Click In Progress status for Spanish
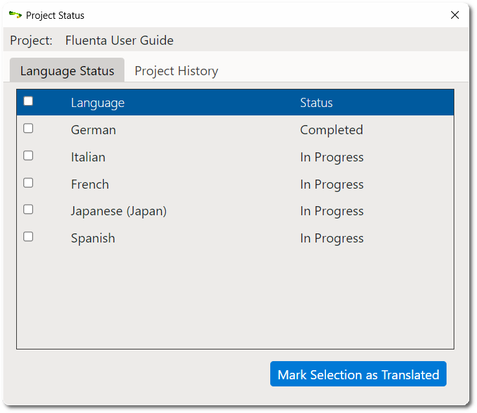This screenshot has height=413, width=477. (332, 239)
